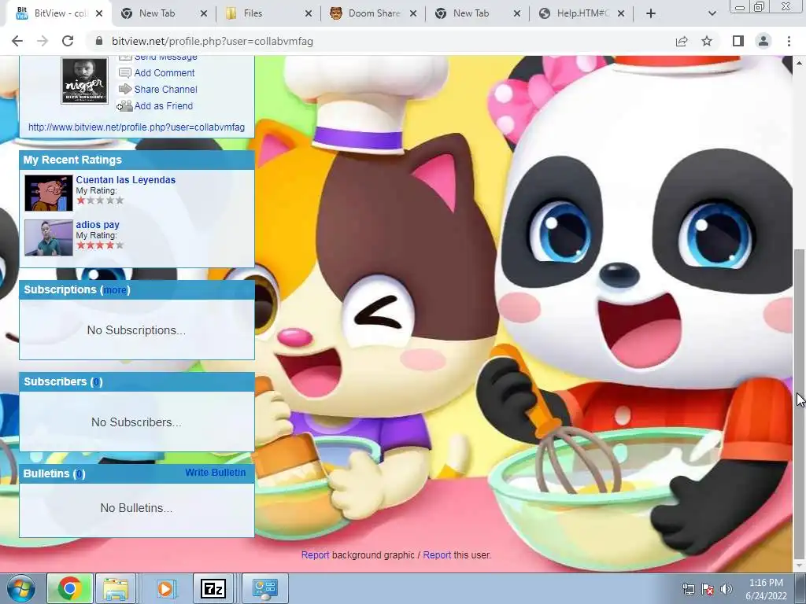Click the volume speaker tray icon

[x=727, y=589]
